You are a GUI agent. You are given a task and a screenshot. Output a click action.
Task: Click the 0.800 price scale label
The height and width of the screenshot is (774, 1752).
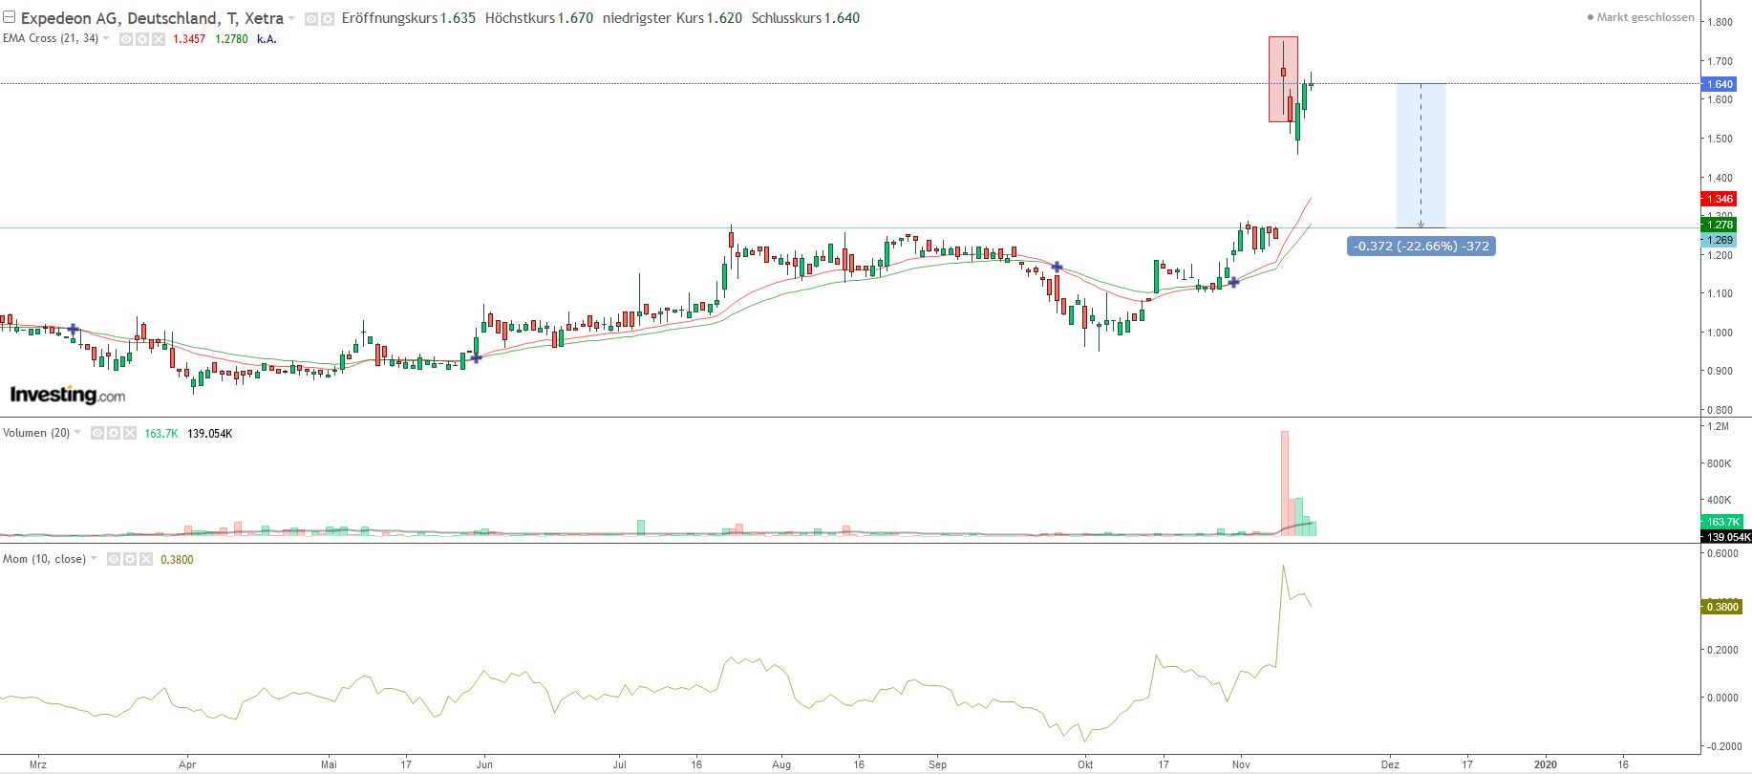click(1721, 410)
